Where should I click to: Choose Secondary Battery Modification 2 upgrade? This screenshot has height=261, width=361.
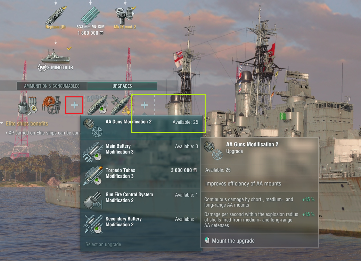pos(141,225)
